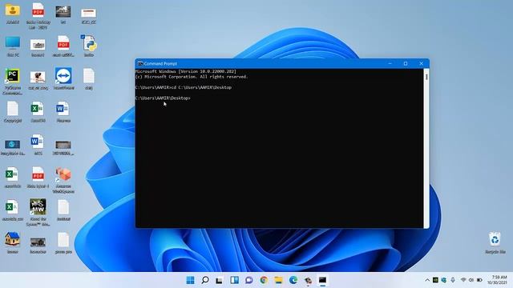Launch Microsoft Edge from taskbar
Screen dimensions: 513x288
pos(293,280)
